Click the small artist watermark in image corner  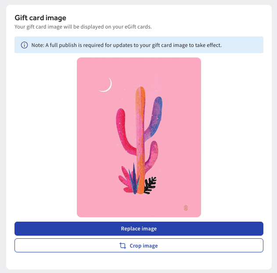pyautogui.click(x=186, y=208)
